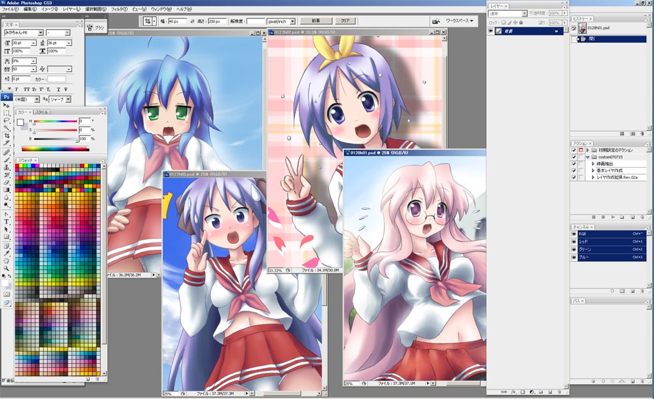Create new snapshot in the History panel
Screen dimensions: 654x399
click(633, 133)
